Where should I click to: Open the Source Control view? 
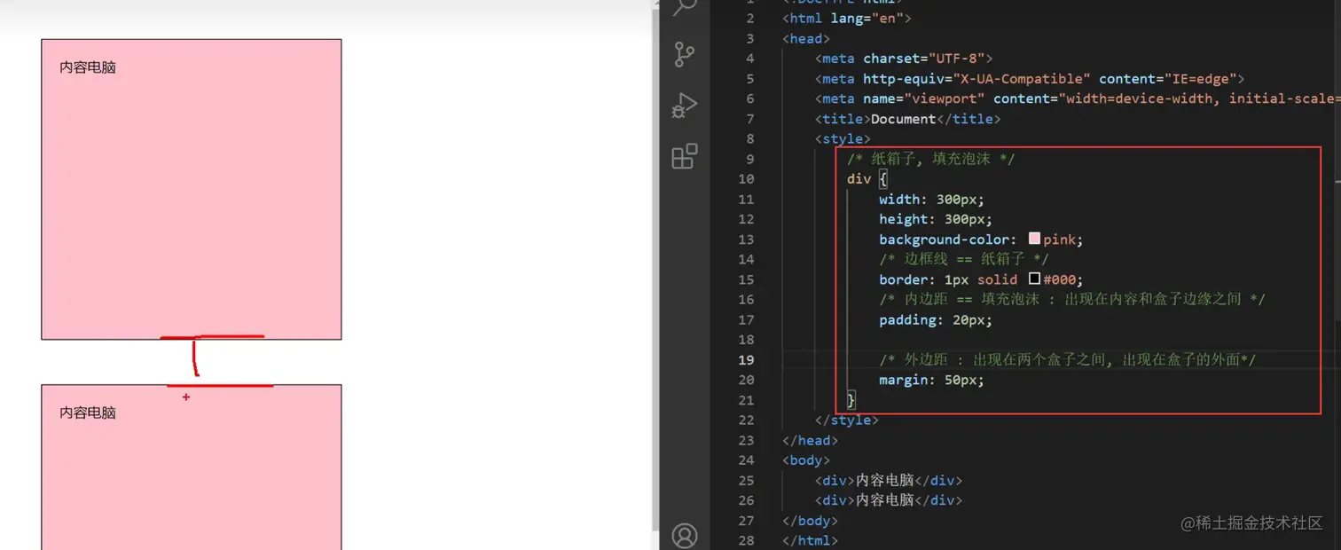click(684, 55)
